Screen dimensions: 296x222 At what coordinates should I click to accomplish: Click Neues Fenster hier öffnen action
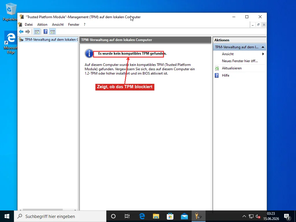[x=240, y=61]
